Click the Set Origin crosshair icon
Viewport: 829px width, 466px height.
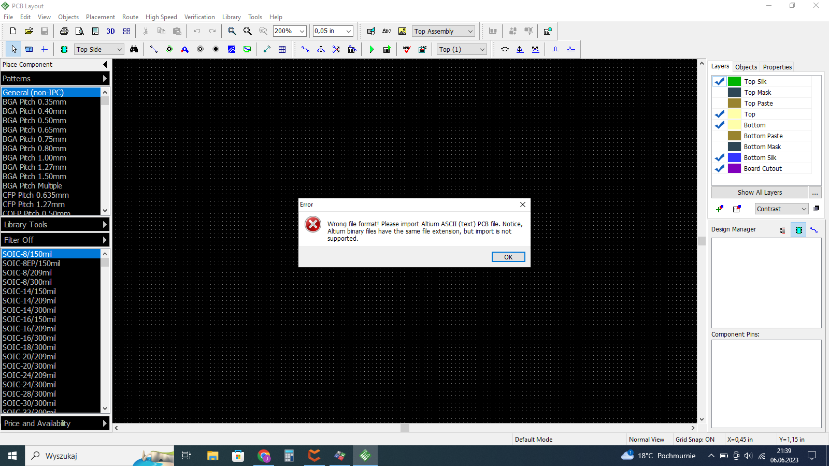[x=45, y=49]
